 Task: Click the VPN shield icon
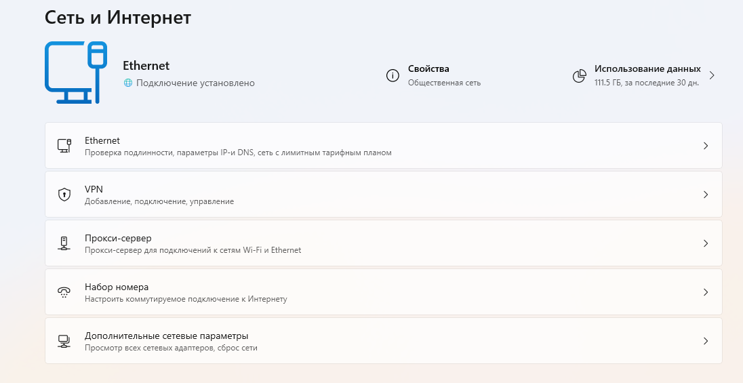tap(64, 195)
